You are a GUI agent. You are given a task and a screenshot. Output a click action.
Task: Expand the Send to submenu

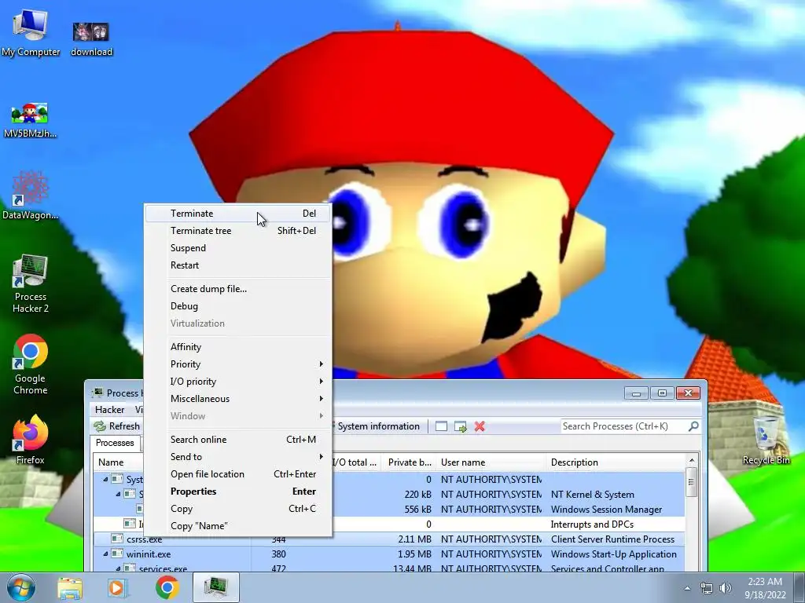[x=238, y=457]
